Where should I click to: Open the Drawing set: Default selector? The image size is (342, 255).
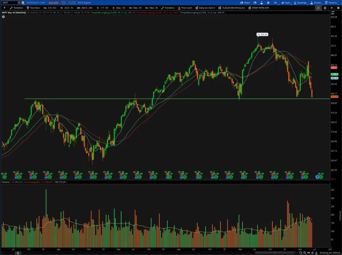[x=330, y=253]
